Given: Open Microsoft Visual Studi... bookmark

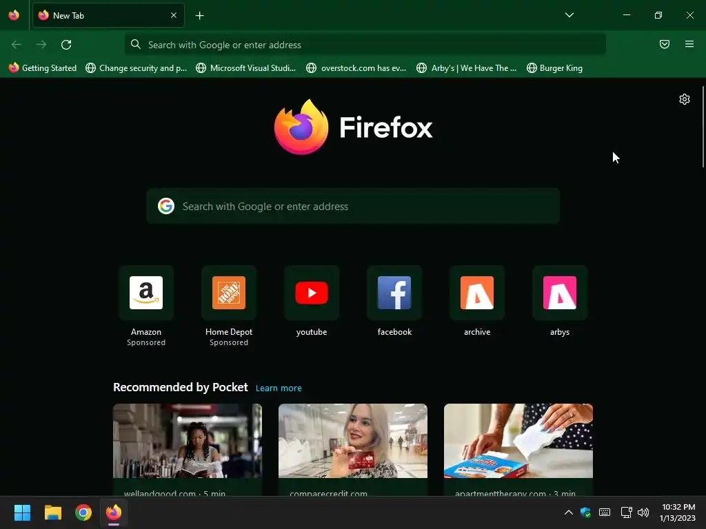Looking at the screenshot, I should pyautogui.click(x=246, y=68).
